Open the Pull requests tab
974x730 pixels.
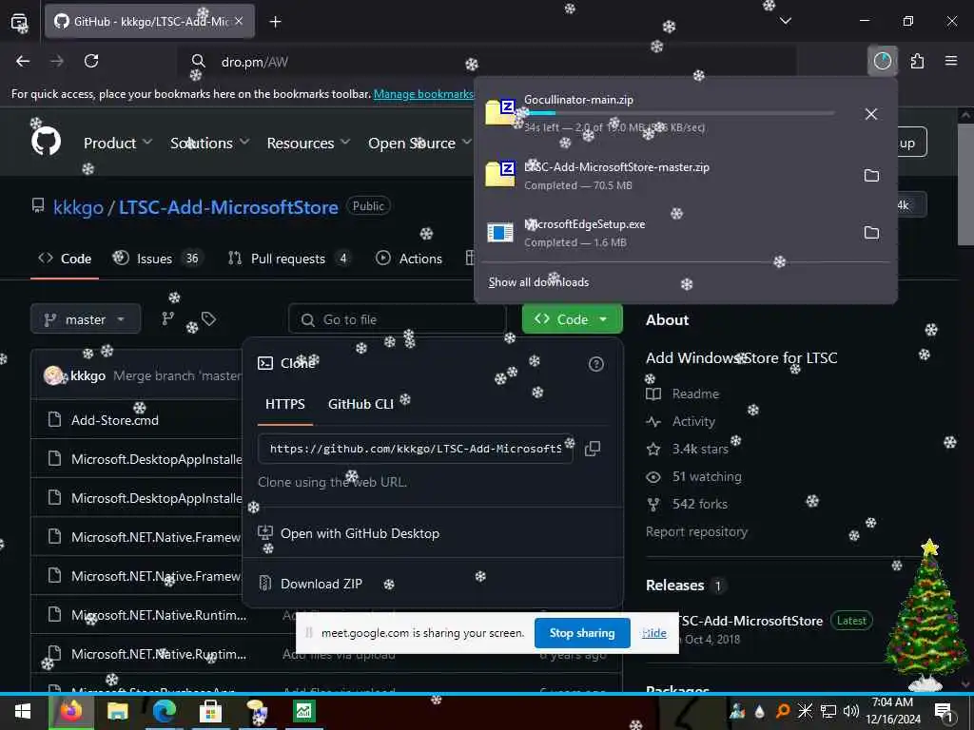click(289, 259)
